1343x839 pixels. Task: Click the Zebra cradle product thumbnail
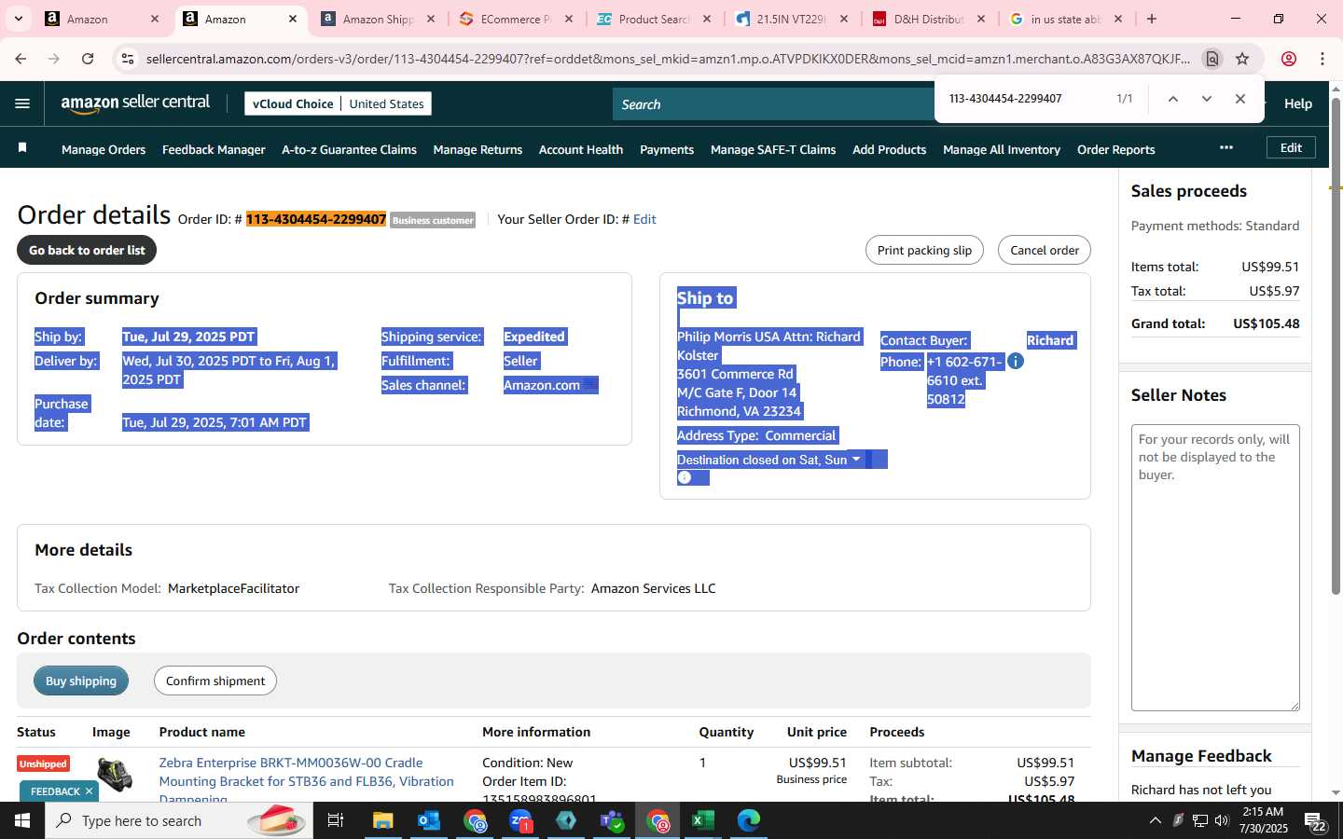(115, 774)
